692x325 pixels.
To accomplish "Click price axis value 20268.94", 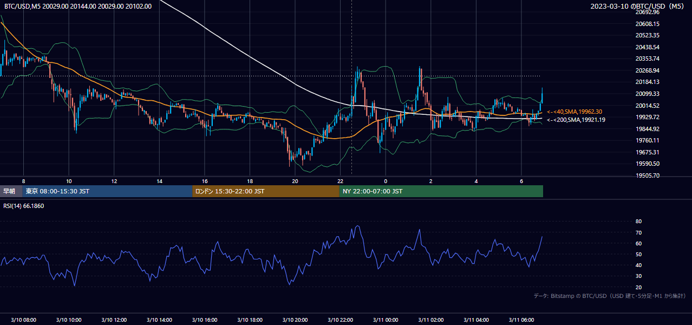I will click(648, 70).
